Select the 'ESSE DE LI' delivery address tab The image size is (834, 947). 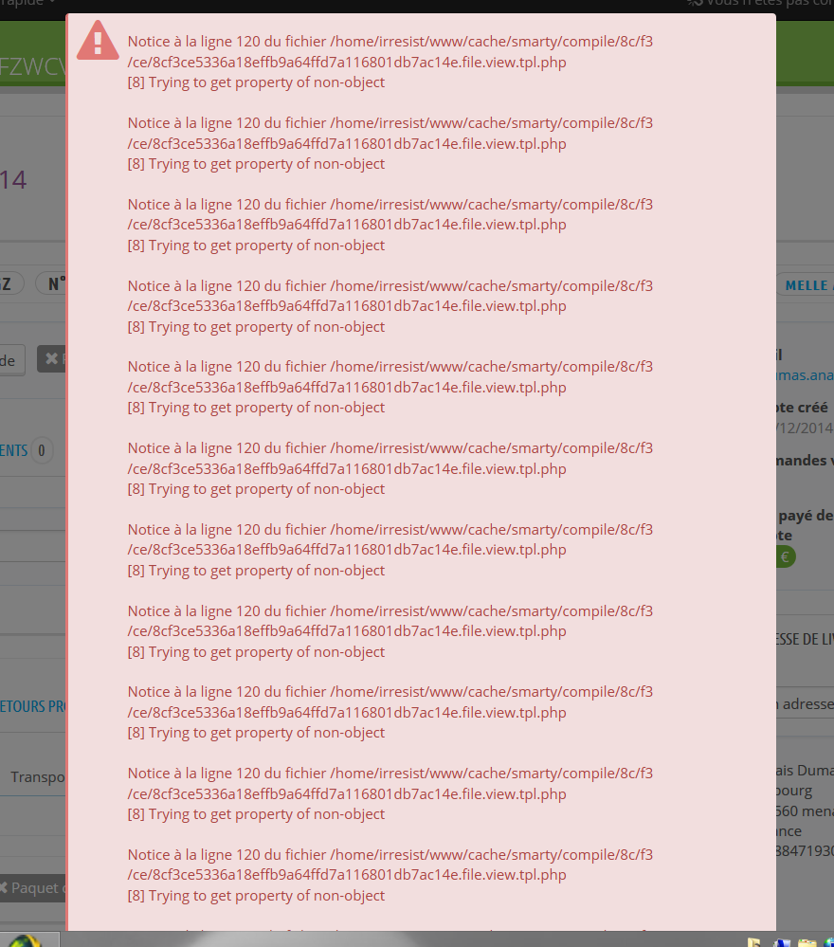tap(805, 639)
